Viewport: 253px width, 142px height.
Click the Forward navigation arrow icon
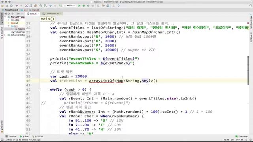coord(55,6)
